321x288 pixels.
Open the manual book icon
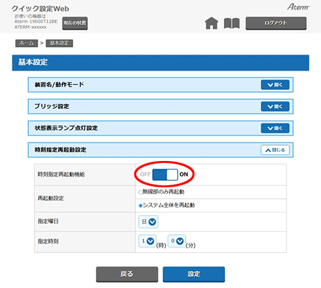[232, 23]
